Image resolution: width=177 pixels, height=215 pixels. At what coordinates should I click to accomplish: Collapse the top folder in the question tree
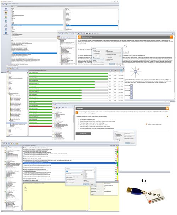click(4, 148)
